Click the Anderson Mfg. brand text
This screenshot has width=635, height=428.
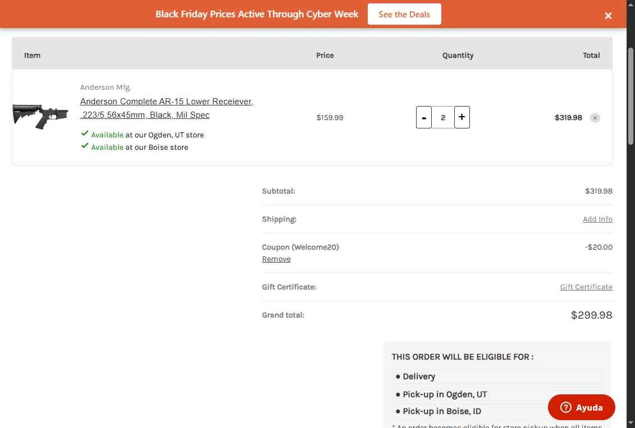[x=106, y=88]
